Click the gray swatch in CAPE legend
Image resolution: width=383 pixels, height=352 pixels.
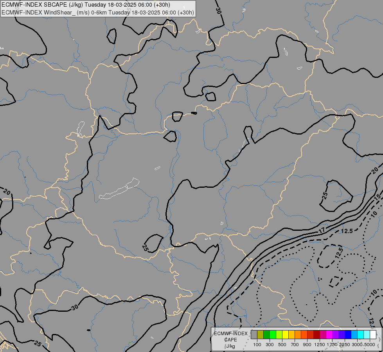pos(254,334)
